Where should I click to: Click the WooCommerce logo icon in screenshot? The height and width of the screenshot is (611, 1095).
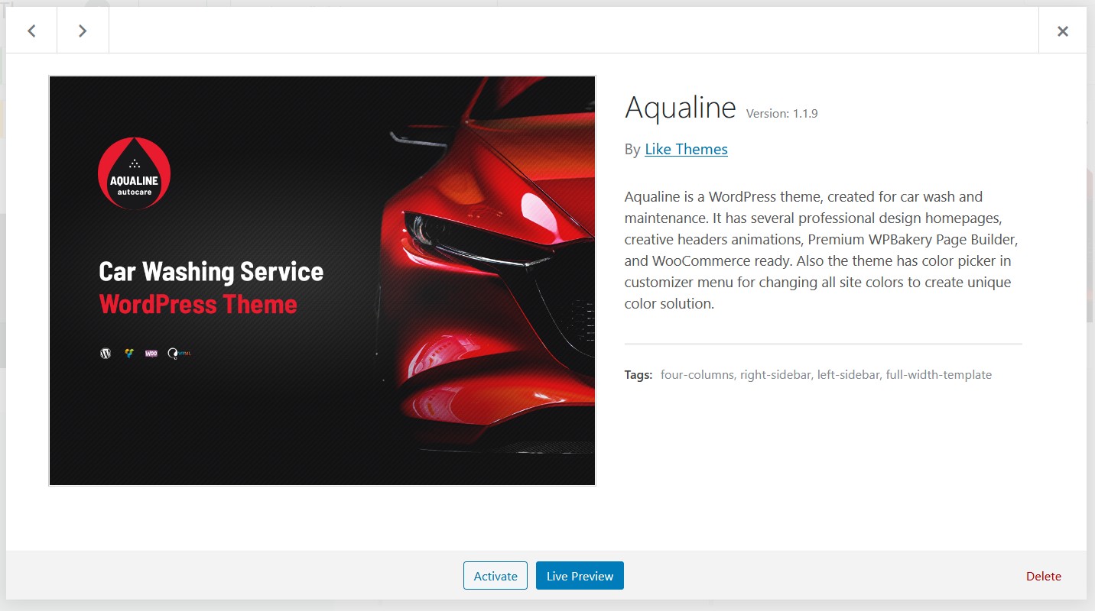point(151,353)
